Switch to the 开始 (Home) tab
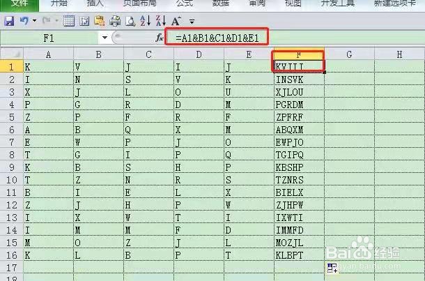The image size is (425, 281). click(x=59, y=3)
